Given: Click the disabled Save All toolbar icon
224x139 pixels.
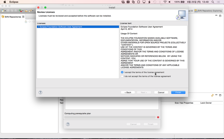Looking at the screenshot, I should pos(12,11).
